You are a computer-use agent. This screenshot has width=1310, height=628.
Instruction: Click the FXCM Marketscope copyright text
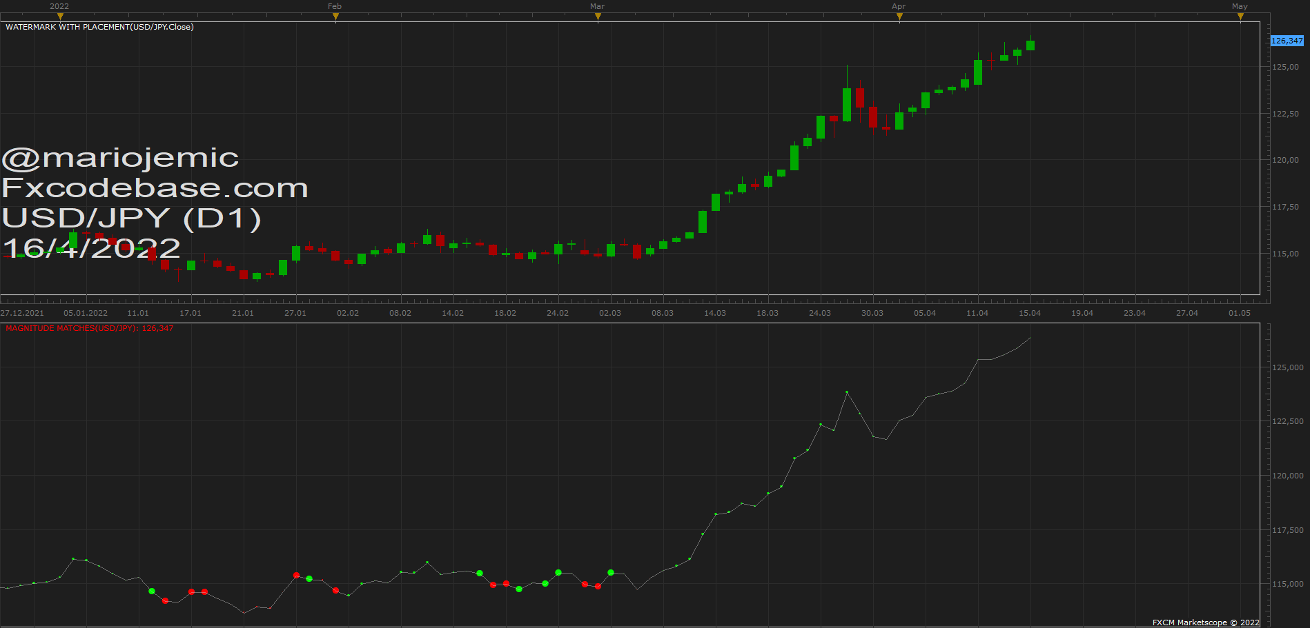tap(1206, 622)
